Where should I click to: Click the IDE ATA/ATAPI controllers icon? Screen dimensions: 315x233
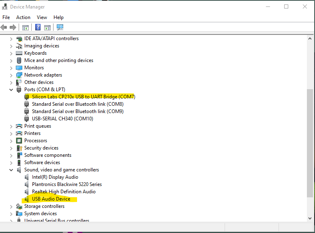[19, 38]
